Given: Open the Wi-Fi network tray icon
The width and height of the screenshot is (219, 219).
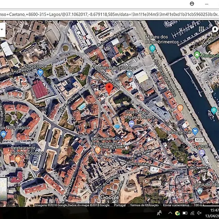Looking at the screenshot, I should (x=192, y=213).
